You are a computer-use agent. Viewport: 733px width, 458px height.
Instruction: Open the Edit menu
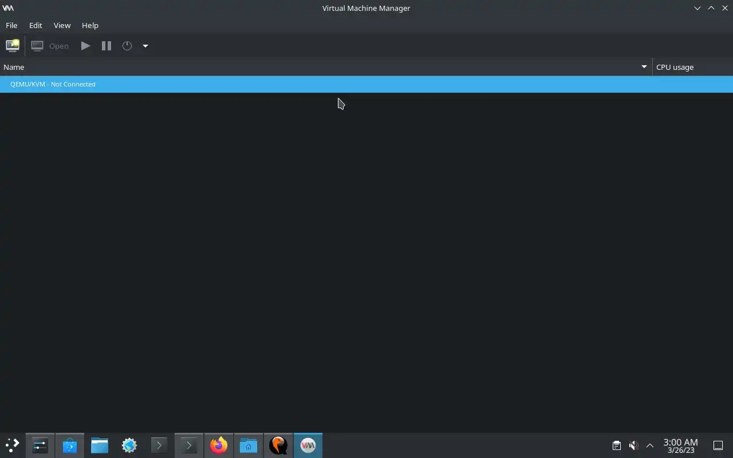point(36,25)
